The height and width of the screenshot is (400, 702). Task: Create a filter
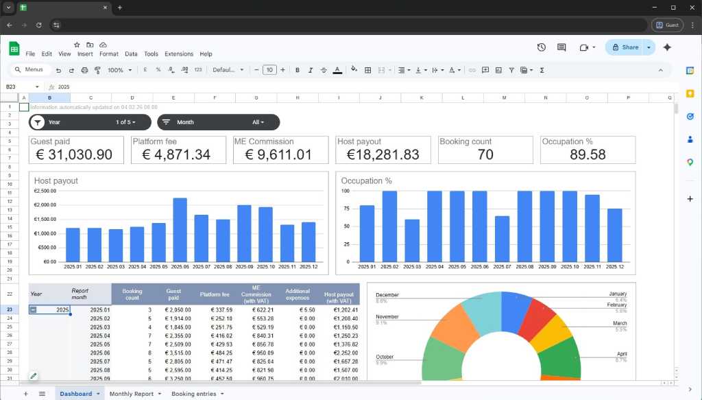pos(511,70)
